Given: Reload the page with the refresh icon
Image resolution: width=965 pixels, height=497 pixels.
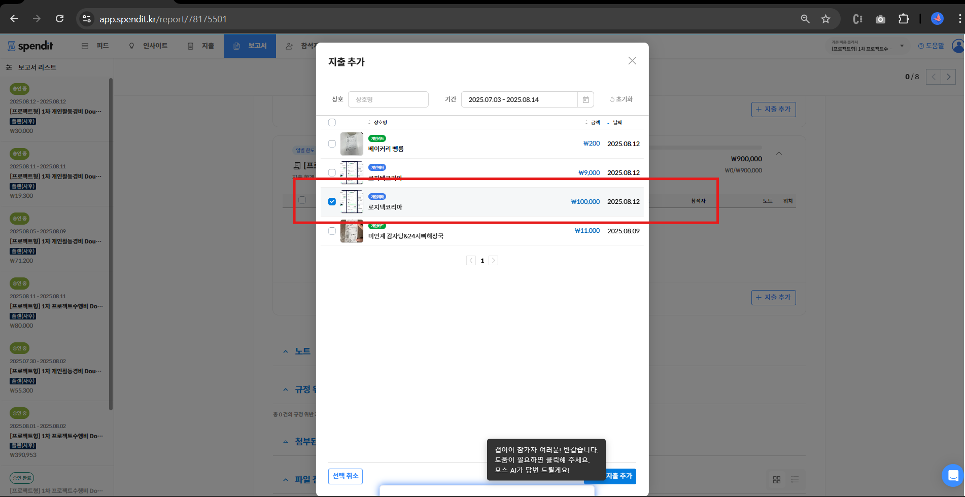Looking at the screenshot, I should [x=59, y=19].
